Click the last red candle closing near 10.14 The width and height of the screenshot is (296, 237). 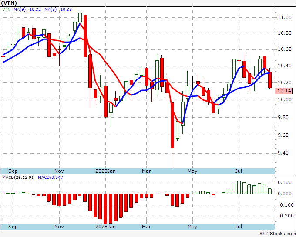coord(270,80)
